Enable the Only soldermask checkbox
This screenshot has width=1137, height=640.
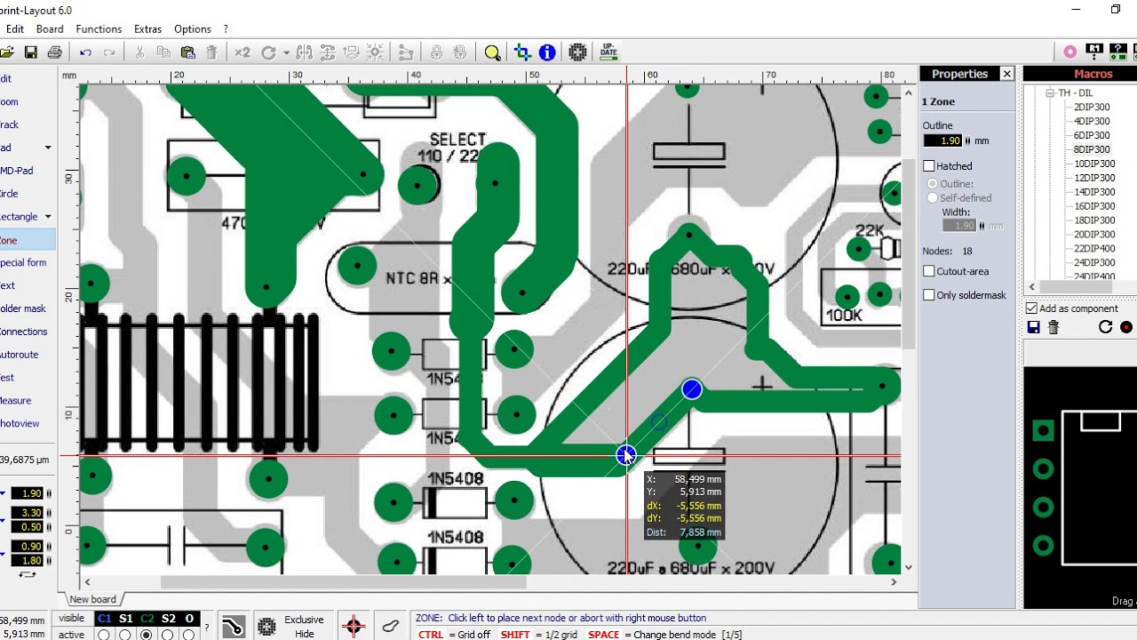pyautogui.click(x=929, y=295)
